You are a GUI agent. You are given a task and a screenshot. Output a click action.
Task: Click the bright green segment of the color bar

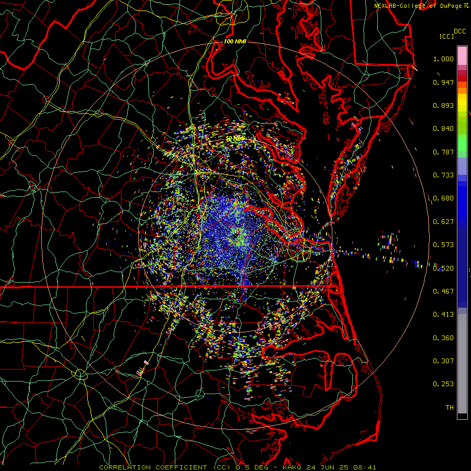[462, 143]
